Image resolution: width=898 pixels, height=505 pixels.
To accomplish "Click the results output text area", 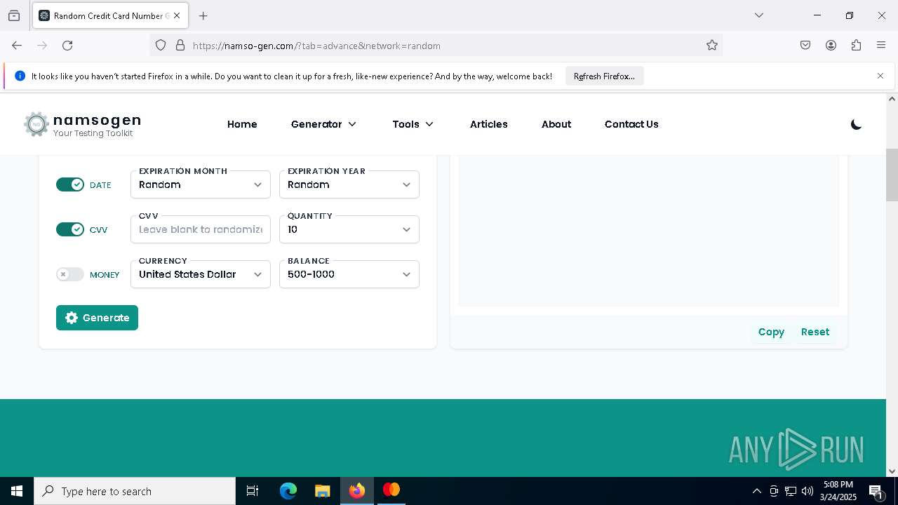I will [x=648, y=230].
